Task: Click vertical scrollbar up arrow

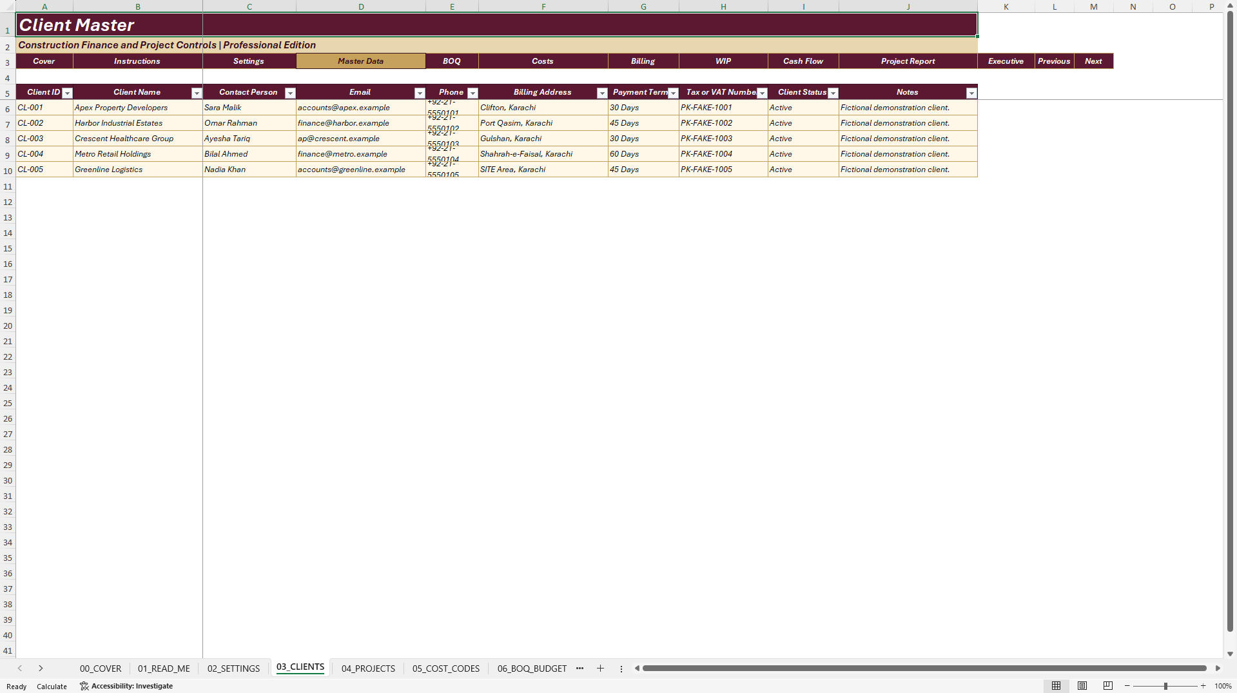Action: [x=1230, y=6]
